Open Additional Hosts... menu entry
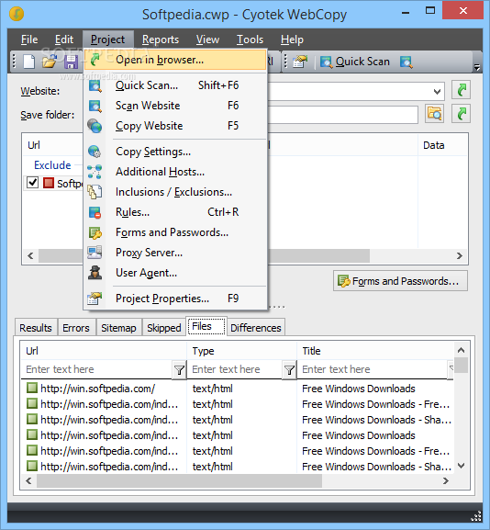This screenshot has height=530, width=490. pos(175,172)
